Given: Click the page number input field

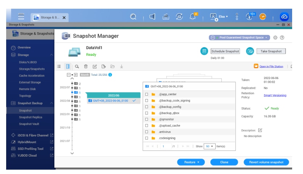Looking at the screenshot, I should 166,146.
